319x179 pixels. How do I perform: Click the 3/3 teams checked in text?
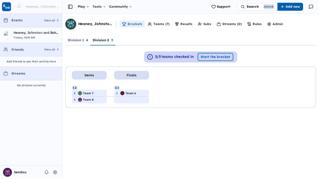(x=174, y=57)
